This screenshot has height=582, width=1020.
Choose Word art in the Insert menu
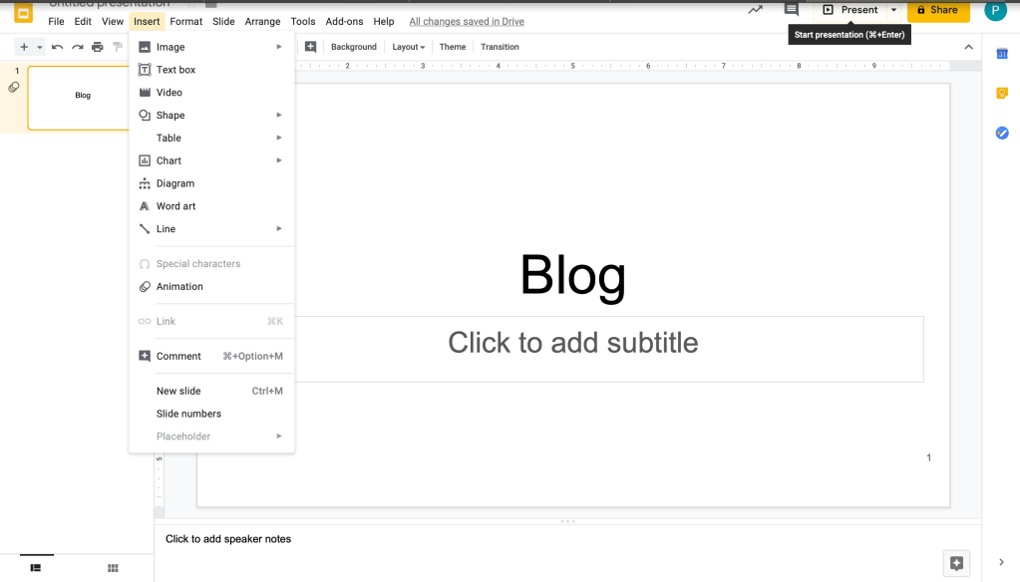coord(175,206)
